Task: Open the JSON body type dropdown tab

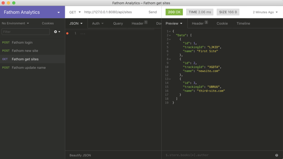Action: [76, 23]
